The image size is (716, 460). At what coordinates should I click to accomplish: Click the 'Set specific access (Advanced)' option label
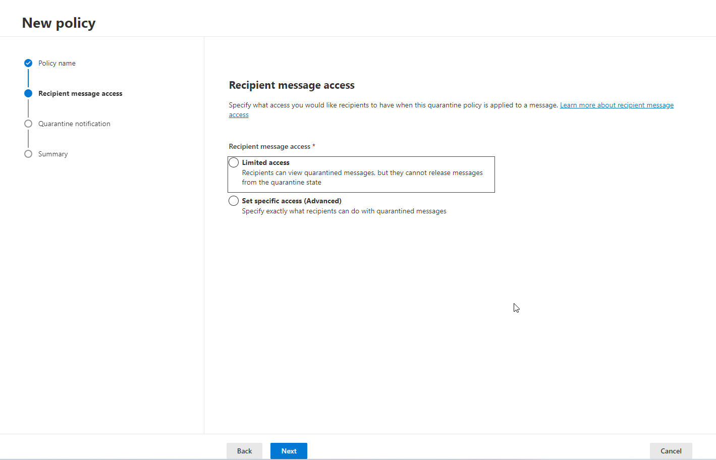(x=292, y=201)
